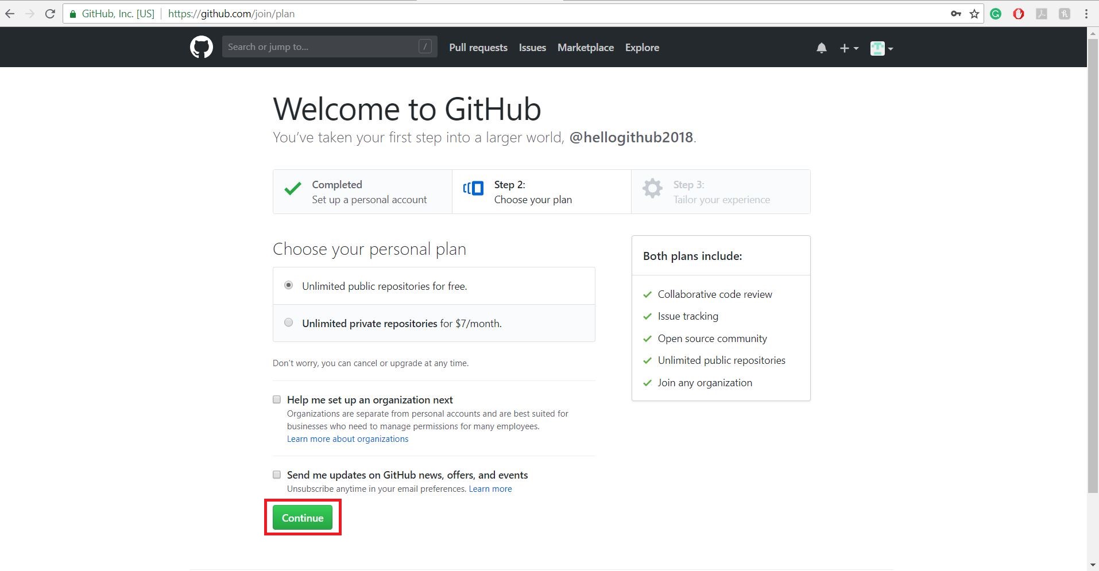
Task: Click the browser back arrow
Action: 9,14
